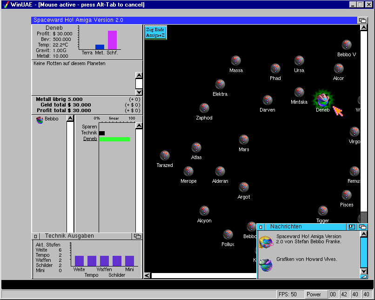Click the Howard Vives graphics message icon
This screenshot has width=375, height=300.
[266, 265]
